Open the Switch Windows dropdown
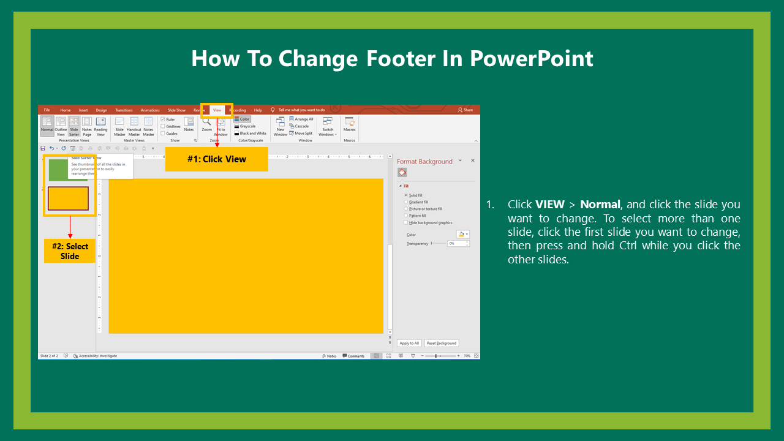Viewport: 784px width, 441px height. (x=328, y=126)
